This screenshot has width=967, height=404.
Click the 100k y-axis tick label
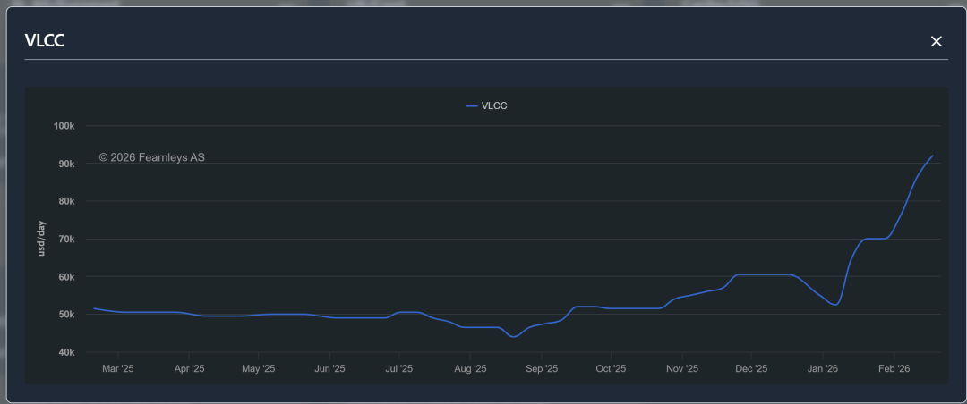point(64,126)
